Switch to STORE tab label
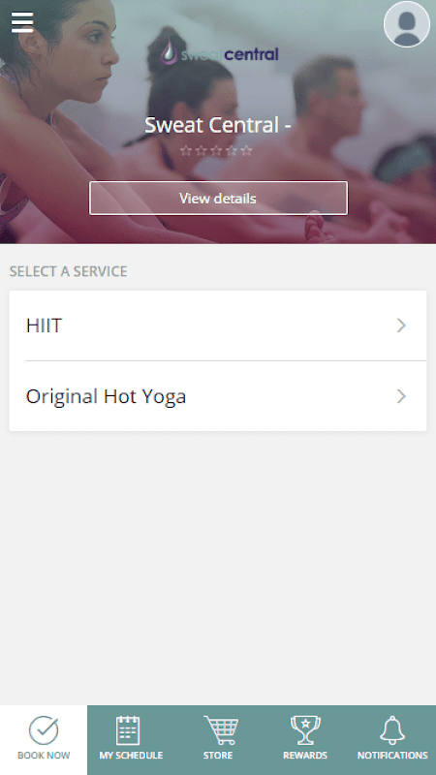Viewport: 436px width, 775px height. [218, 756]
